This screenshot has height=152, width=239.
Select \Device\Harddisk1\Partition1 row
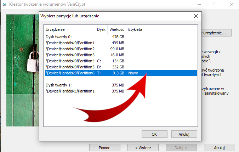tap(121, 91)
